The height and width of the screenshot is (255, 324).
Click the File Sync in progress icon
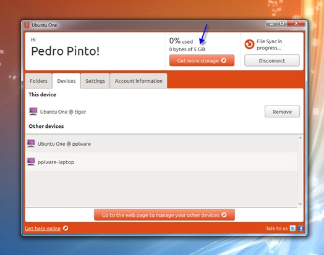pos(249,44)
